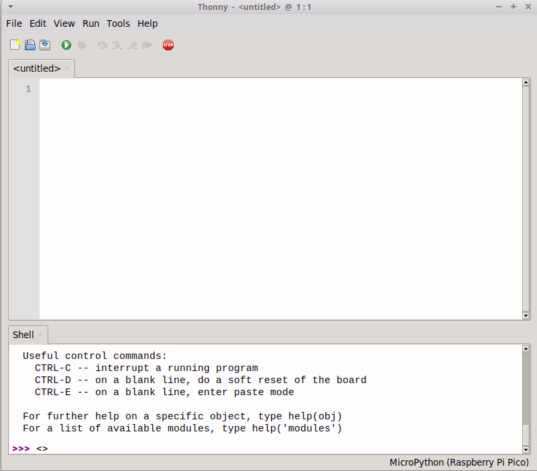Click the Step over arrow icon
Viewport: 537px width, 471px height.
103,45
